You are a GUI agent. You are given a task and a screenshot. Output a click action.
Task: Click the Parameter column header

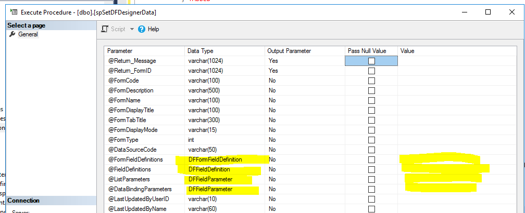click(144, 51)
